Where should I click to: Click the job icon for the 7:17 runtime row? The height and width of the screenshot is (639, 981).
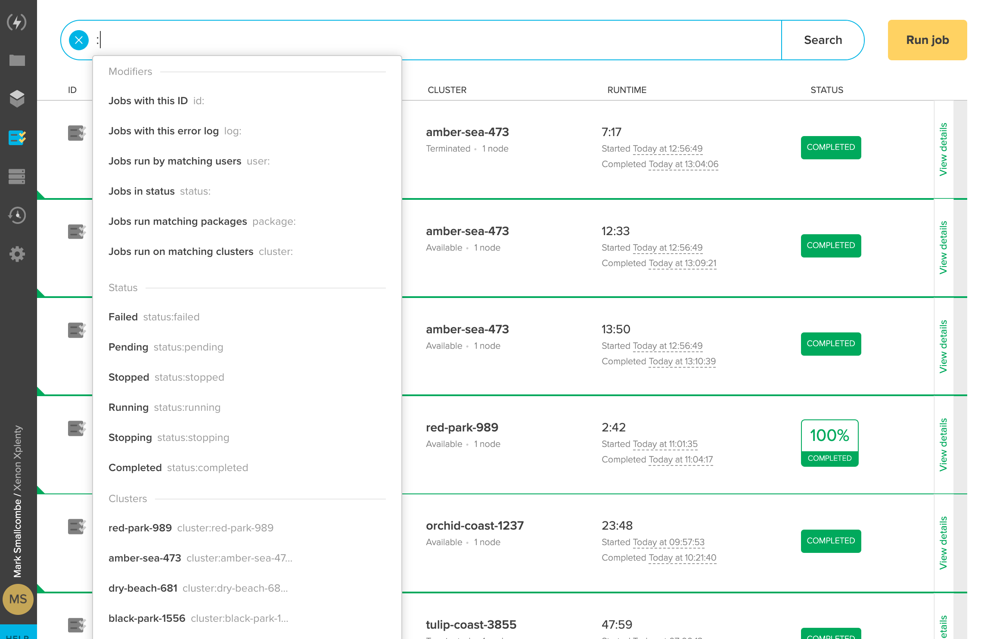point(77,133)
